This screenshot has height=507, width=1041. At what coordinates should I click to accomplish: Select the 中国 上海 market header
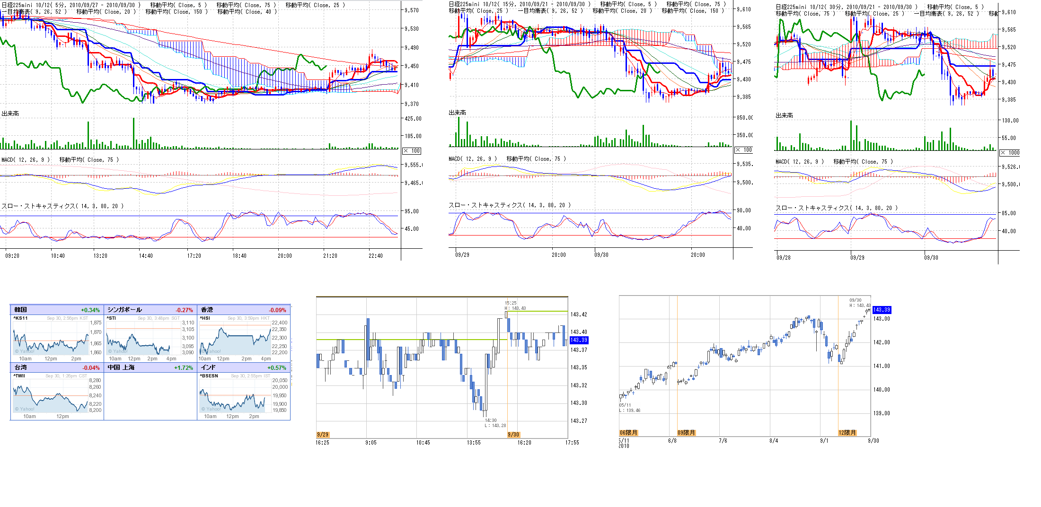(x=121, y=367)
